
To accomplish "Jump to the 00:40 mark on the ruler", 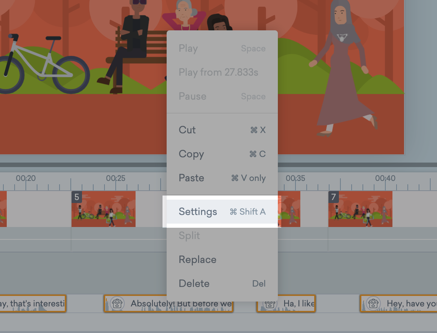I will pyautogui.click(x=385, y=179).
